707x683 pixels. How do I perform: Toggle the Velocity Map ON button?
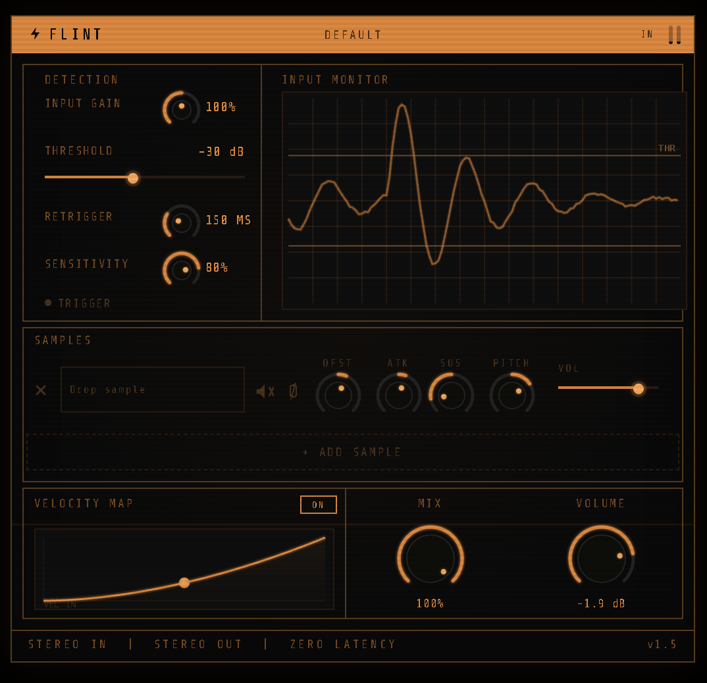point(319,505)
